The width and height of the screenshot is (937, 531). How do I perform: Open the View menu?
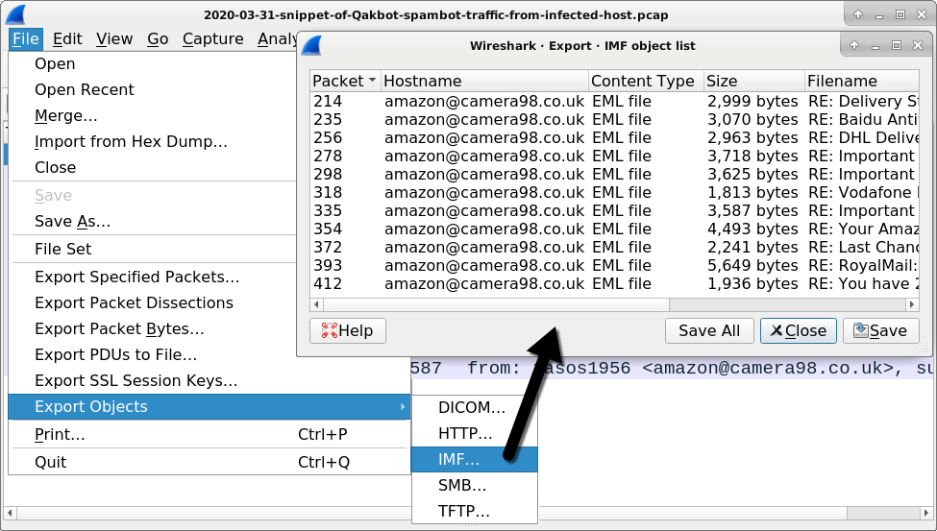(114, 38)
